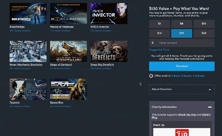Open the Rover Mechanic Simulator title link
The width and height of the screenshot is (222, 136).
pos(26,65)
